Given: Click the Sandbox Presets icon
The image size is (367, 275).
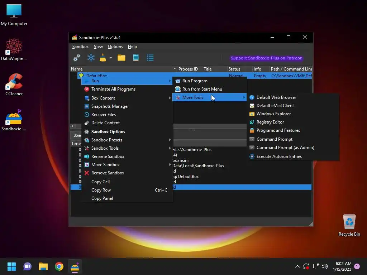Looking at the screenshot, I should (87, 140).
